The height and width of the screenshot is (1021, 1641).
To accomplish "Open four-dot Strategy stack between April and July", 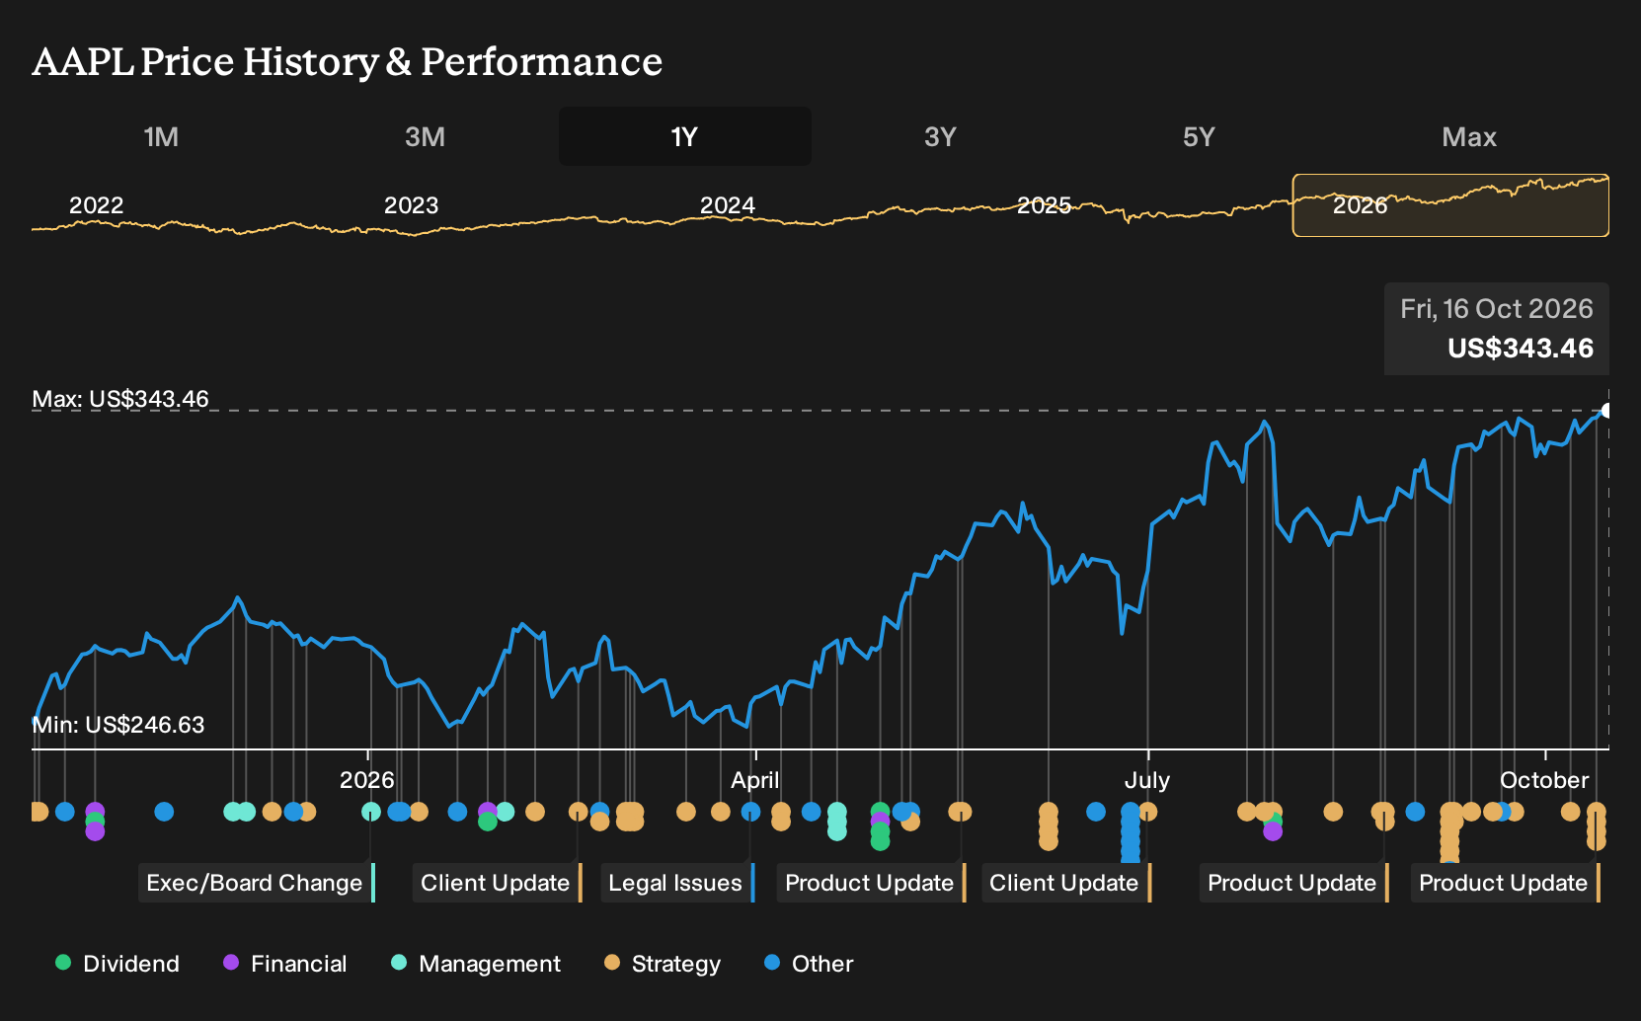I will pos(1049,826).
